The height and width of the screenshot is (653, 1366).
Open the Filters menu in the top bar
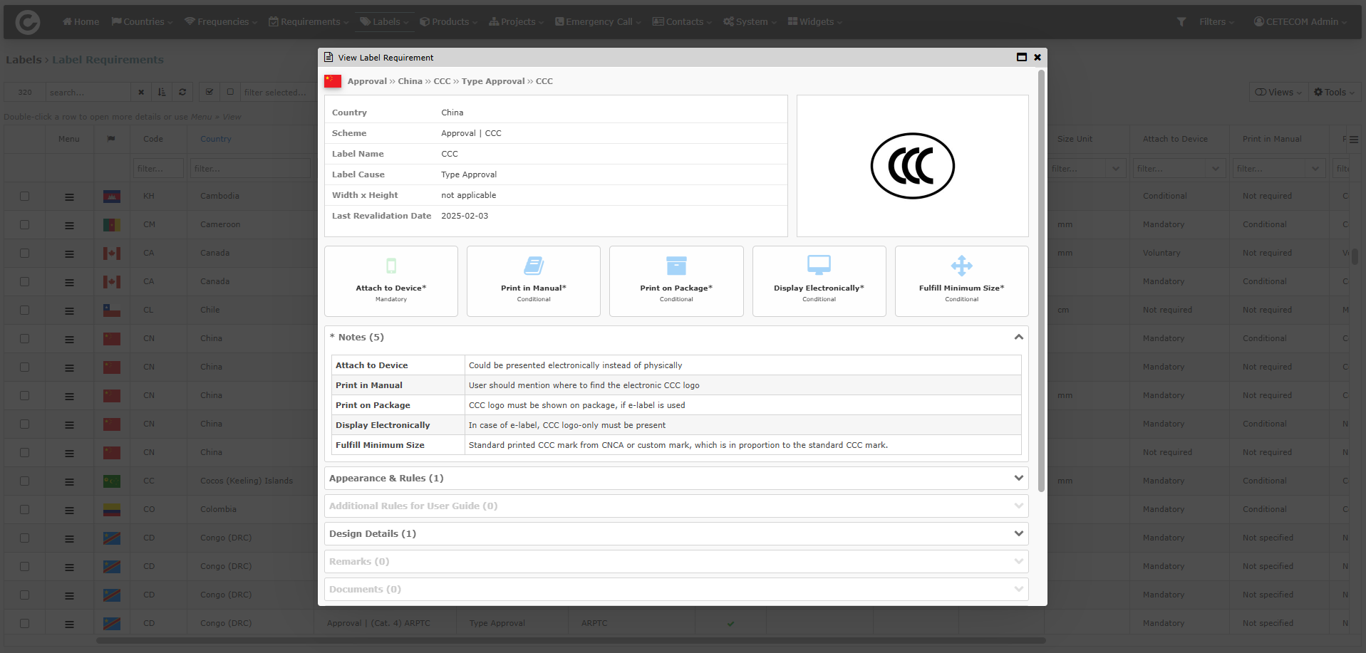tap(1216, 22)
